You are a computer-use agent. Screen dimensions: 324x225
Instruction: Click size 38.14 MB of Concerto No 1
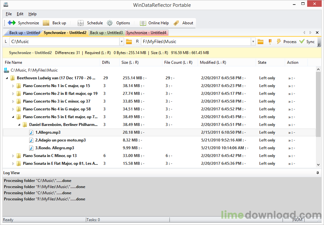[133, 86]
